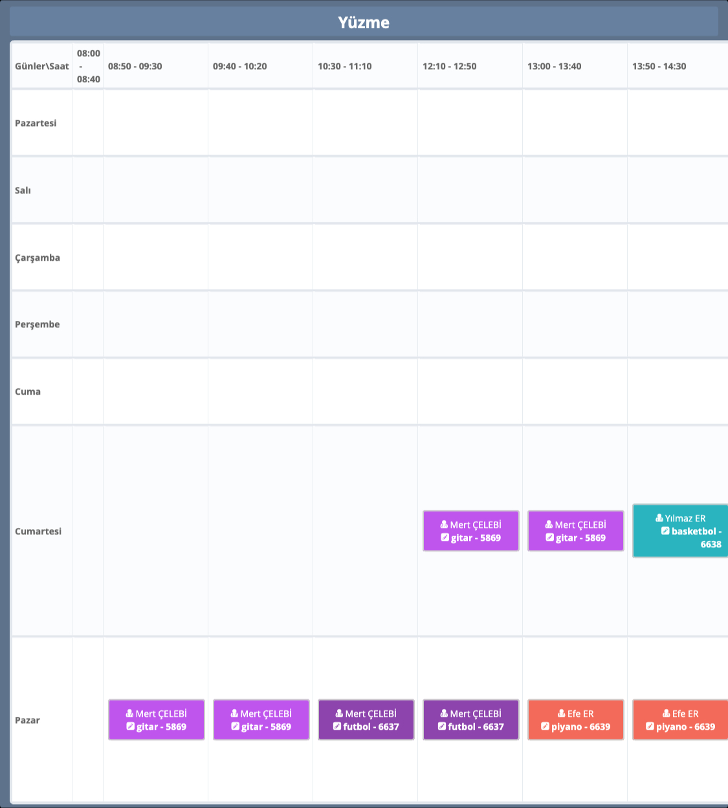This screenshot has width=728, height=808.
Task: Select Mert ÇELEBİ name on Sunday 10:30 futbol
Action: (370, 714)
